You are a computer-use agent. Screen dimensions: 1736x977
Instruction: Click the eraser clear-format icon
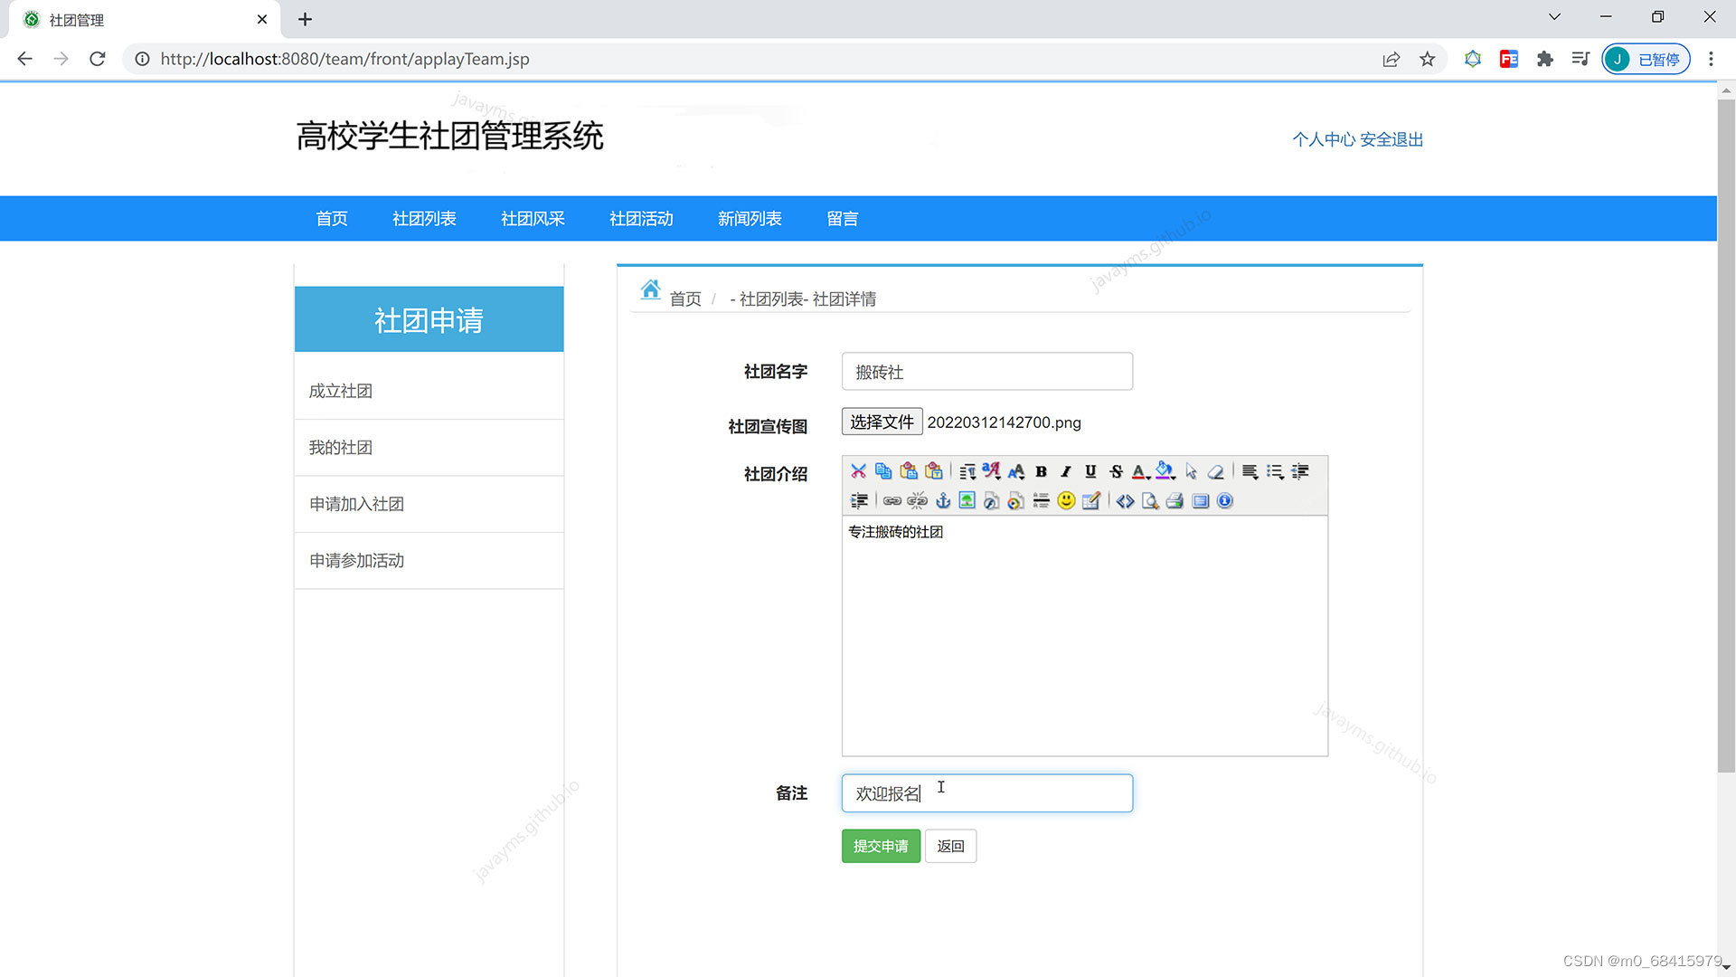(x=1216, y=471)
